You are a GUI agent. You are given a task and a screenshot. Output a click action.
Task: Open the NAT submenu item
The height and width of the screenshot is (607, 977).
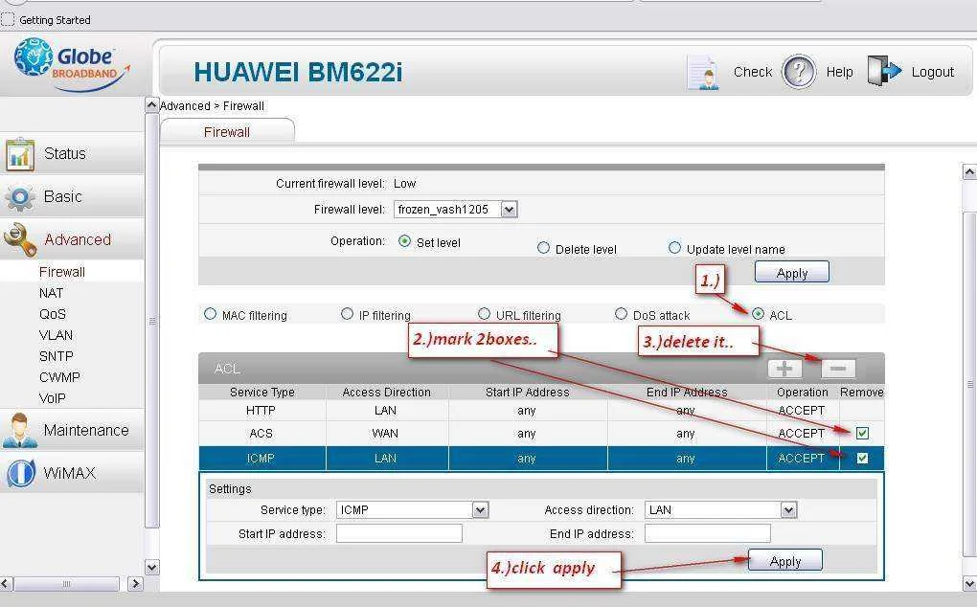tap(51, 293)
